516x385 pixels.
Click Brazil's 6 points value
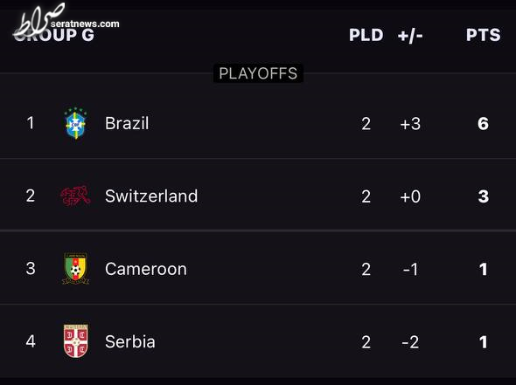click(483, 124)
